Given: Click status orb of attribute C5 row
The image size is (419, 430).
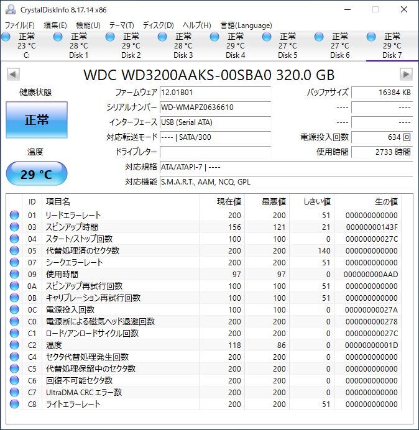Looking at the screenshot, I should tap(14, 368).
